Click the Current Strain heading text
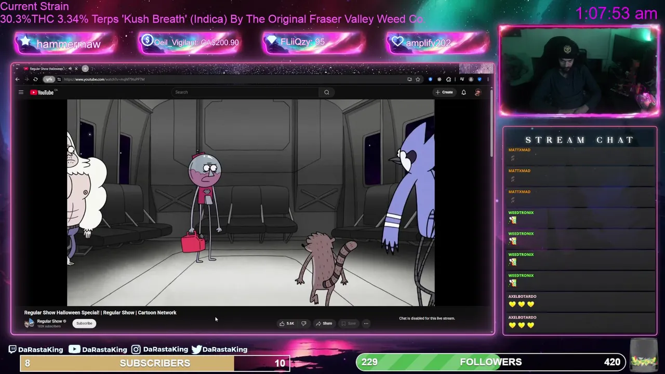 pos(34,7)
